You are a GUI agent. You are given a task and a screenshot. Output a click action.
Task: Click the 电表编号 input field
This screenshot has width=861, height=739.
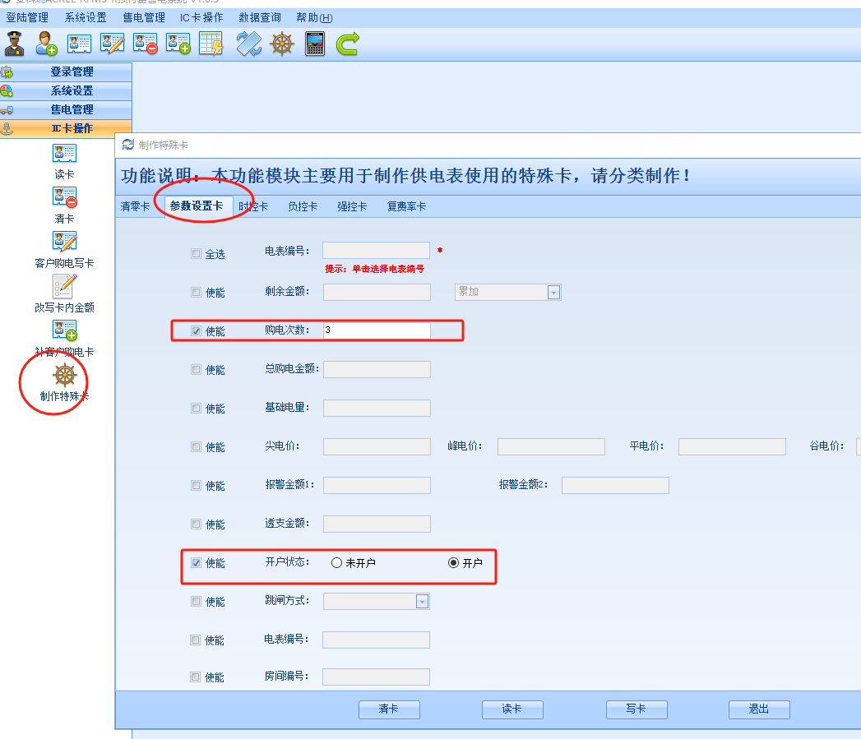tap(376, 249)
